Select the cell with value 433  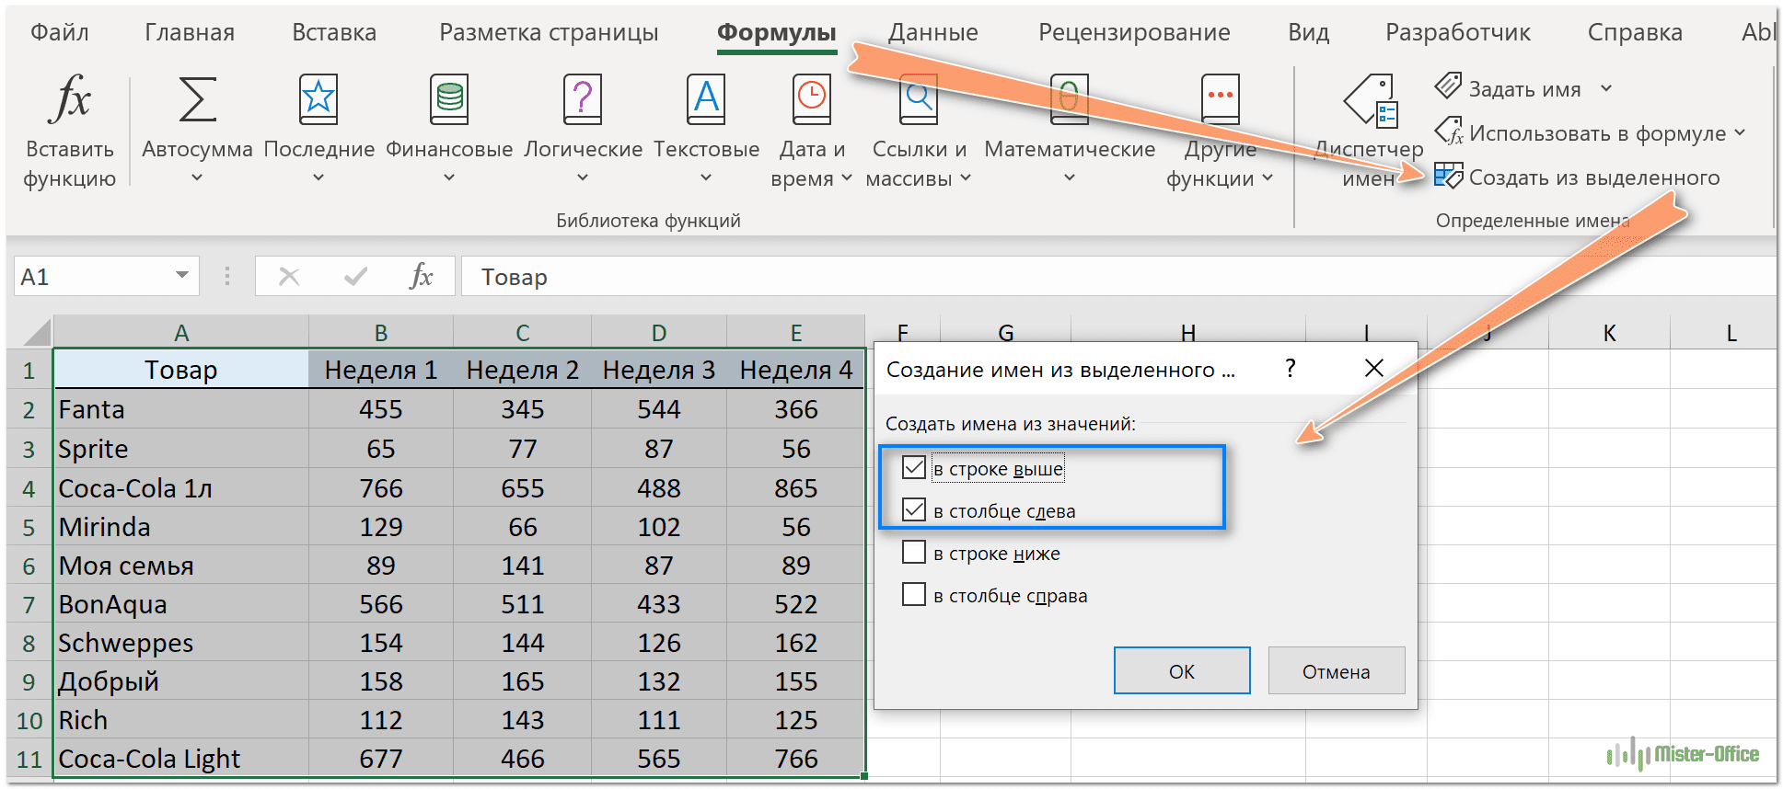[659, 604]
